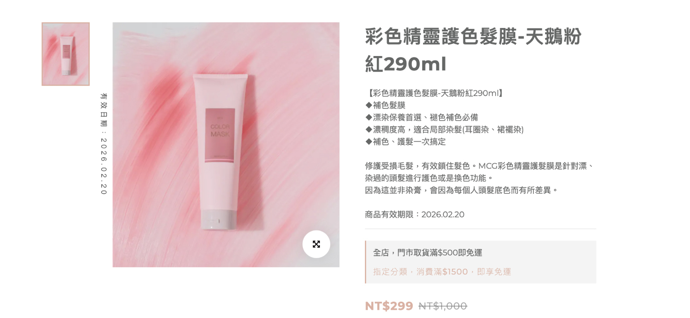Click the ◆補色、護髮一次搞定 bullet line
This screenshot has height=318, width=690.
pyautogui.click(x=405, y=142)
